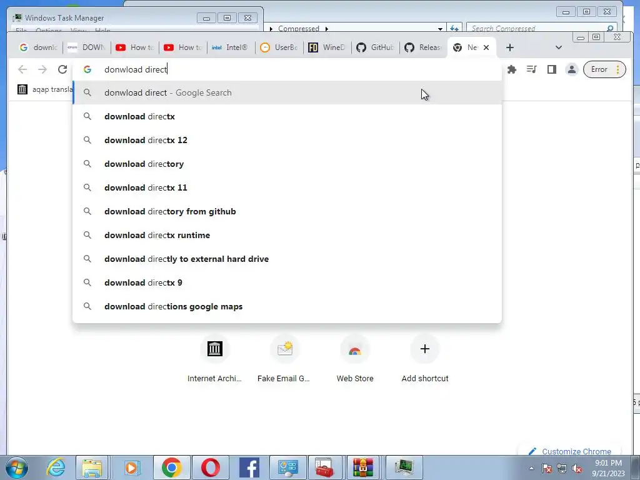Select 'download directx 11' suggestion
The width and height of the screenshot is (640, 480).
(287, 187)
